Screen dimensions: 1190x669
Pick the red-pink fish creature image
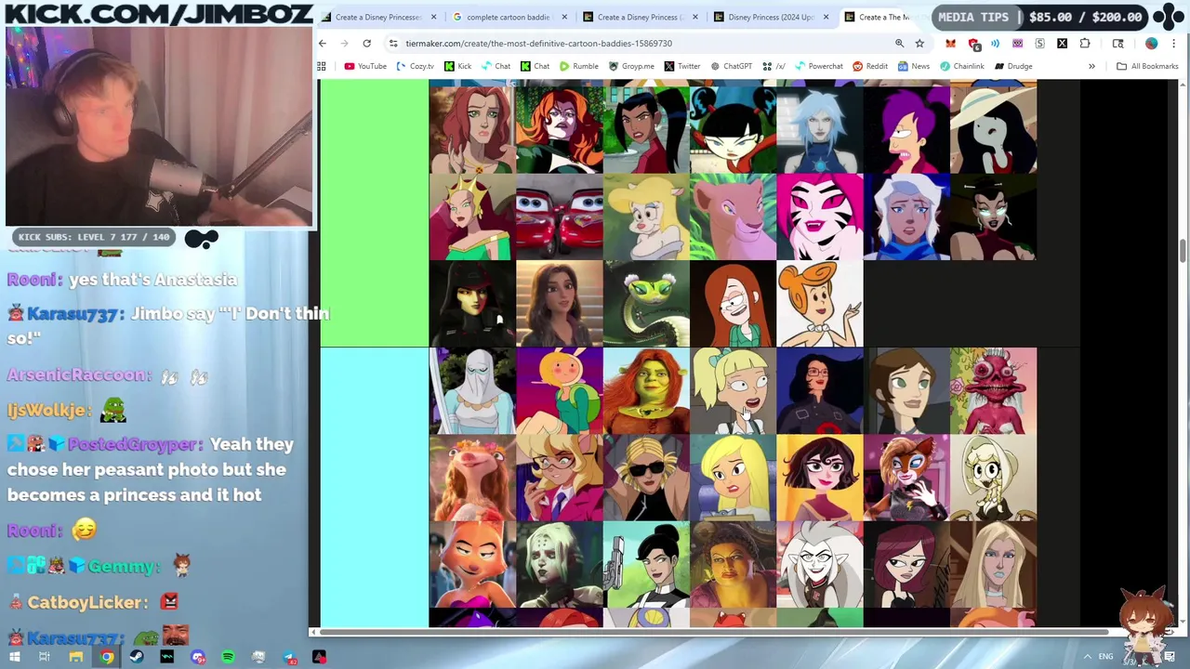pos(994,391)
